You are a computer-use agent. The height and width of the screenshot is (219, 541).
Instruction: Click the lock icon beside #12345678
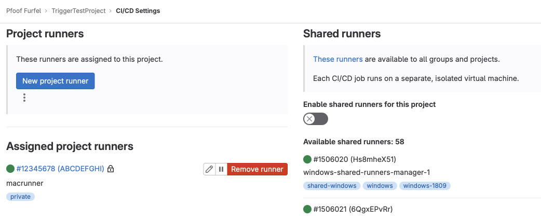click(111, 169)
